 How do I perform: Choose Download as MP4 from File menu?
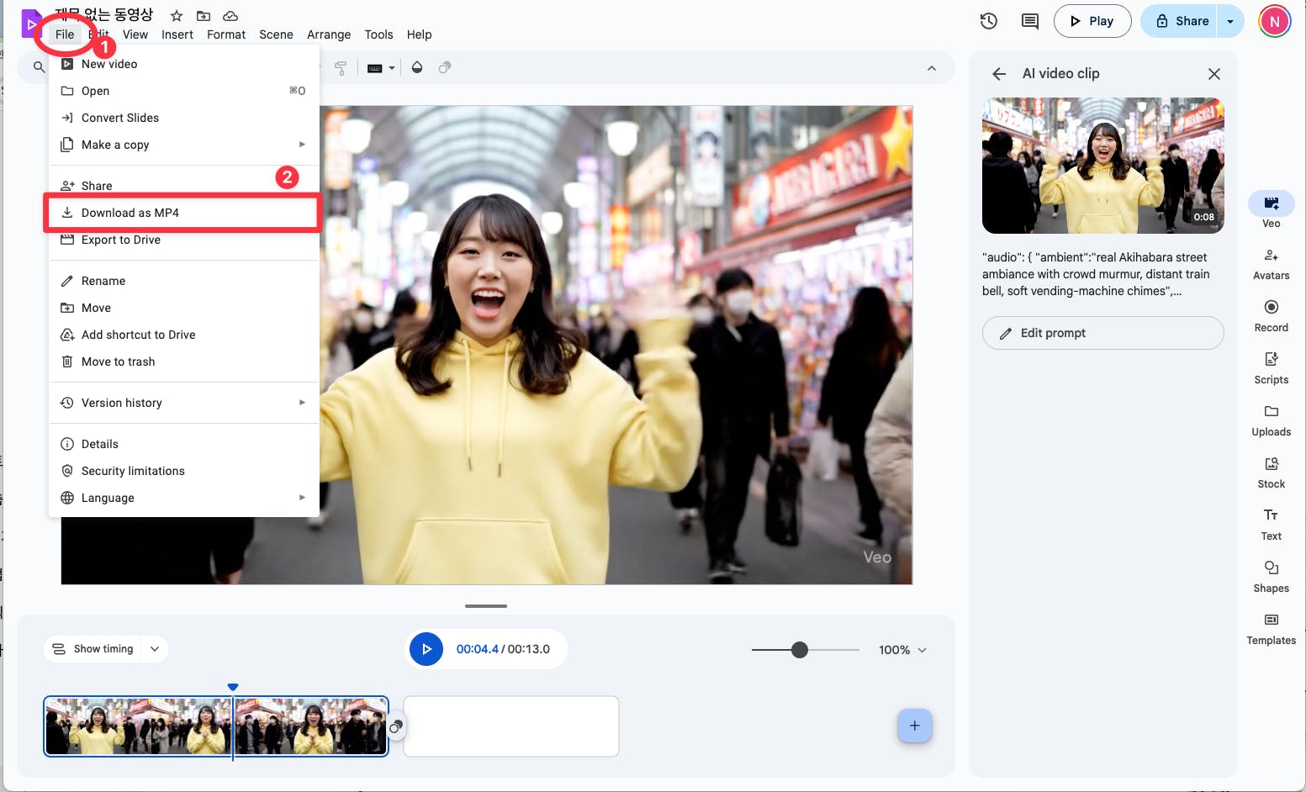pos(130,213)
